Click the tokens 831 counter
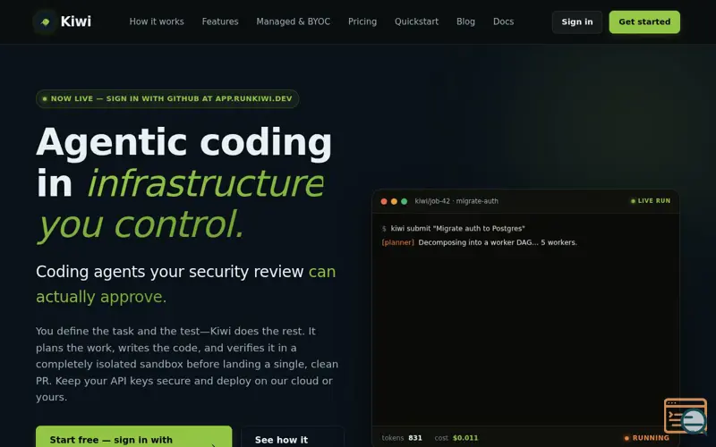Viewport: 716px width, 447px height. [x=402, y=438]
